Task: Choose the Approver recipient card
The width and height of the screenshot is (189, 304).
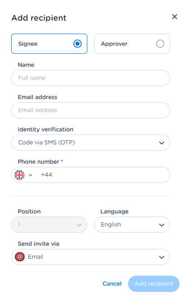Action: [x=132, y=43]
